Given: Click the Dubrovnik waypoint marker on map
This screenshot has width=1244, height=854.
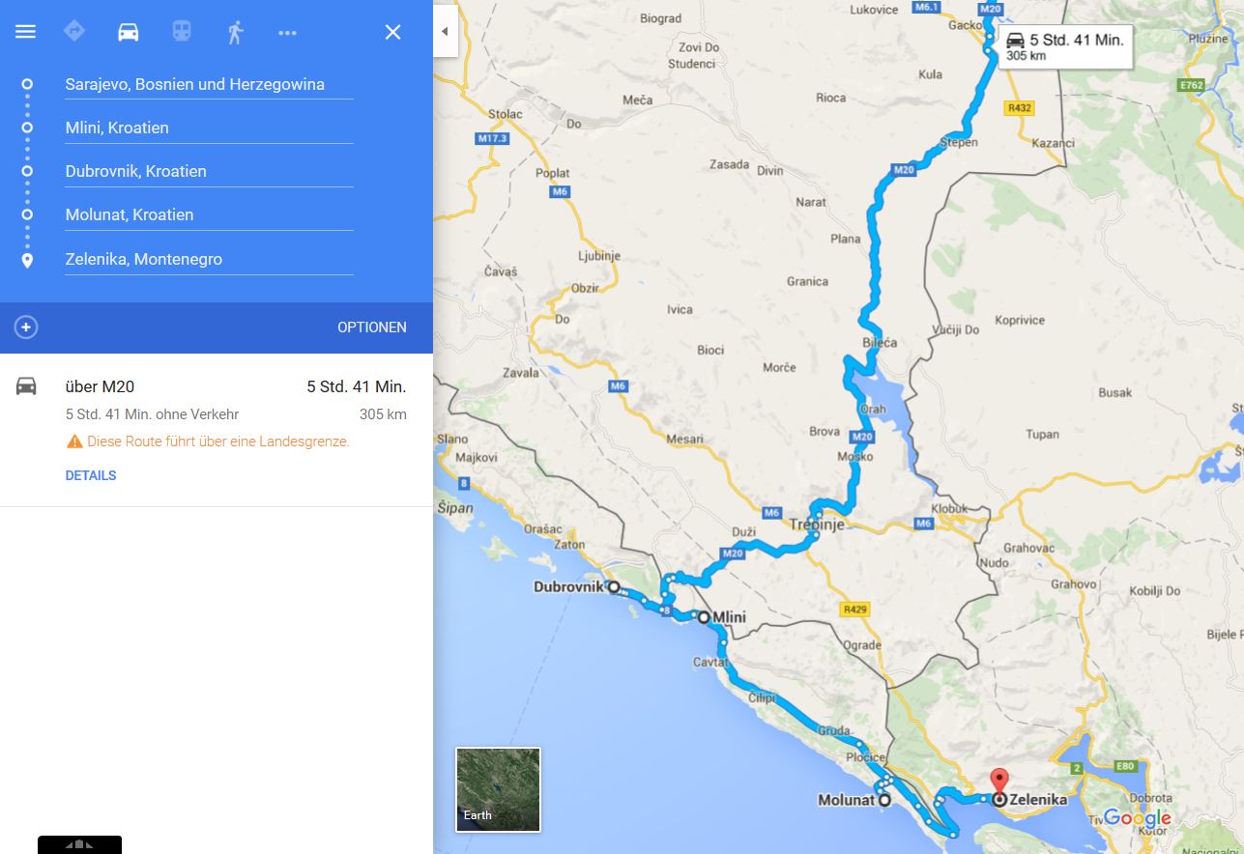Looking at the screenshot, I should tap(613, 586).
